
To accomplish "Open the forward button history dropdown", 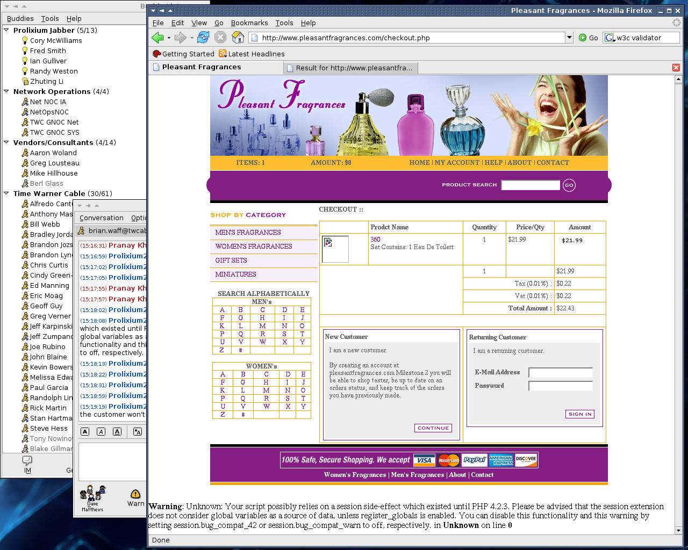I will click(x=192, y=38).
